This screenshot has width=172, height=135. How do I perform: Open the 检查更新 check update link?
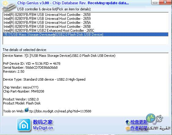coord(139,122)
